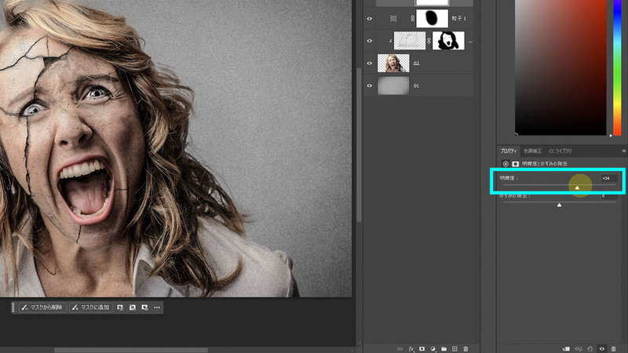The image size is (628, 353).
Task: Click the contextual task bar drag handle
Action: 13,308
